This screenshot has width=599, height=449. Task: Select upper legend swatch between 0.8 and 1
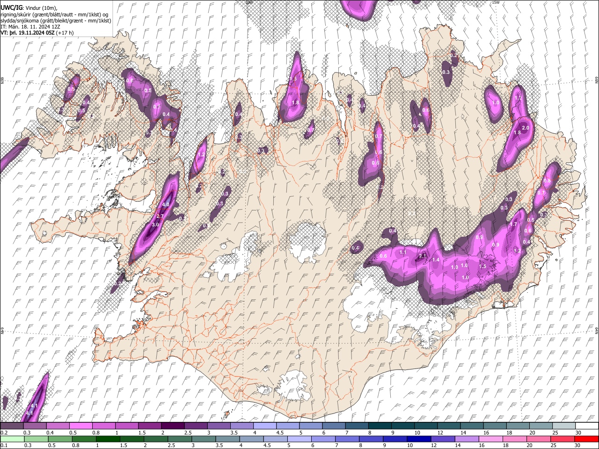103,426
